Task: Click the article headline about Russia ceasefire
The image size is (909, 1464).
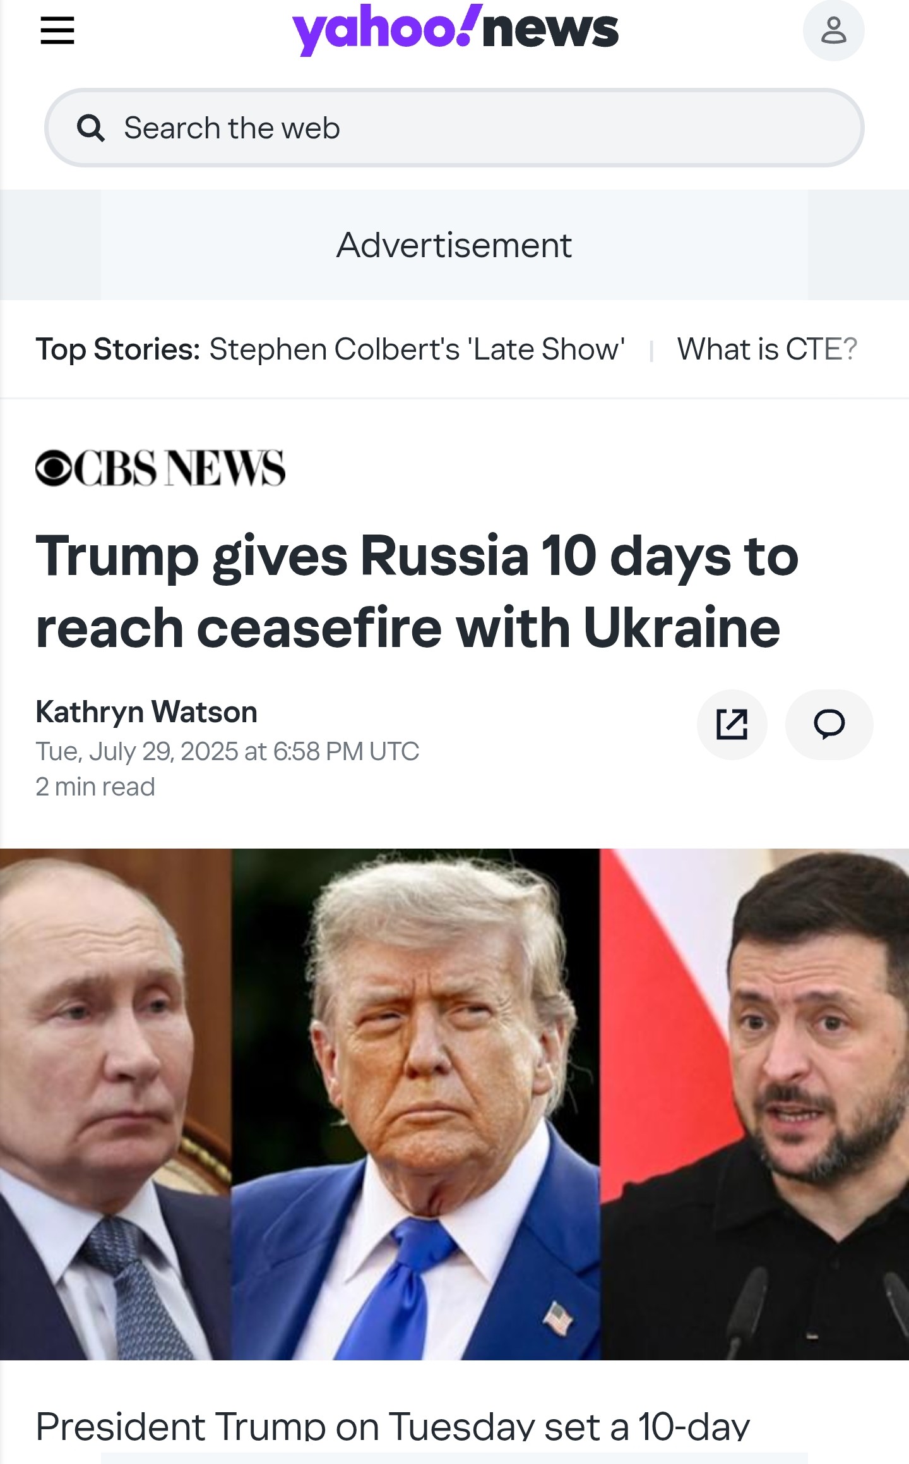Action: coord(417,591)
